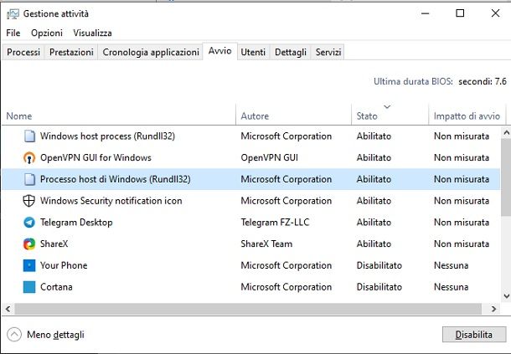
Task: Select the Your Phone entry name
Action: pyautogui.click(x=64, y=265)
